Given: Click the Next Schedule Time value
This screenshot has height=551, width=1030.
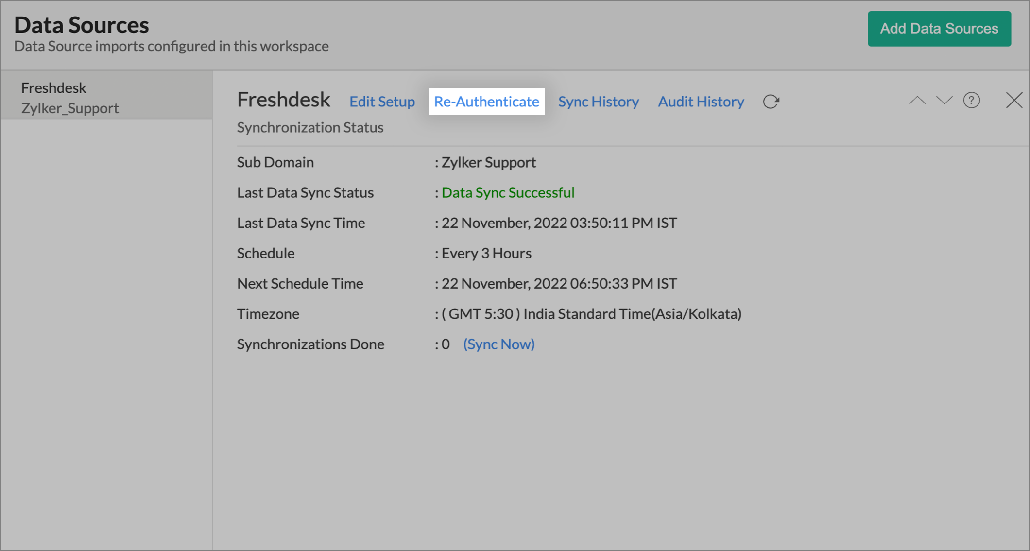Looking at the screenshot, I should tap(559, 283).
